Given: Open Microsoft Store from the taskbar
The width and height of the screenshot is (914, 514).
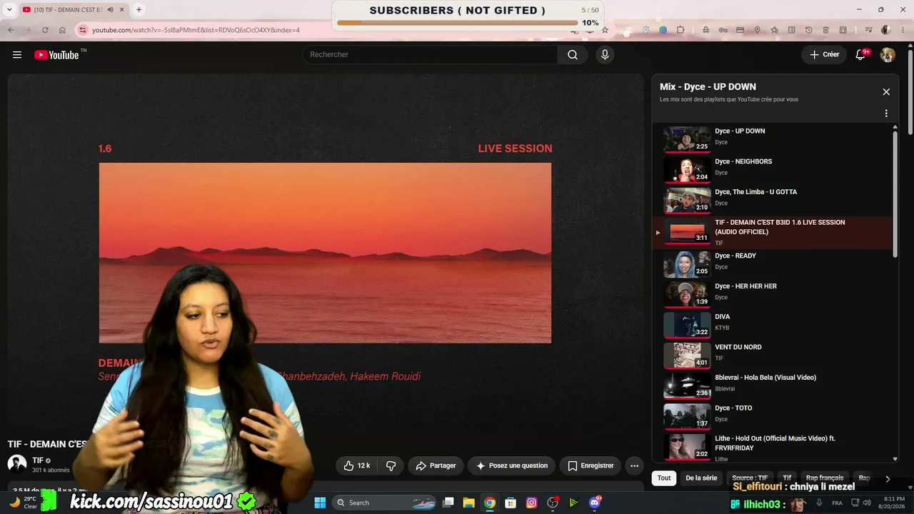Looking at the screenshot, I should tap(511, 503).
